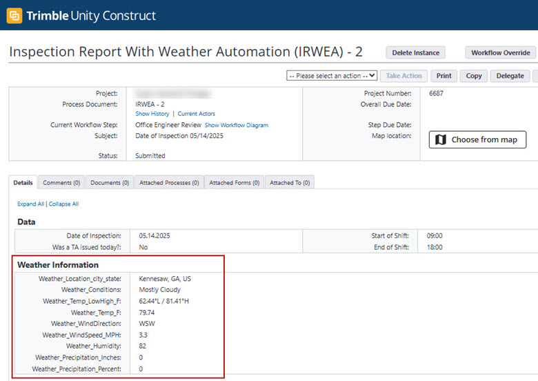Click the Current Workflow Step label
This screenshot has height=381, width=538.
[84, 125]
